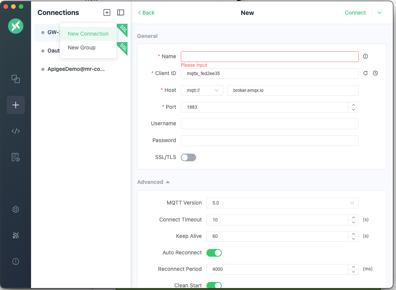Open the MQTT Version dropdown
This screenshot has width=396, height=290.
282,203
